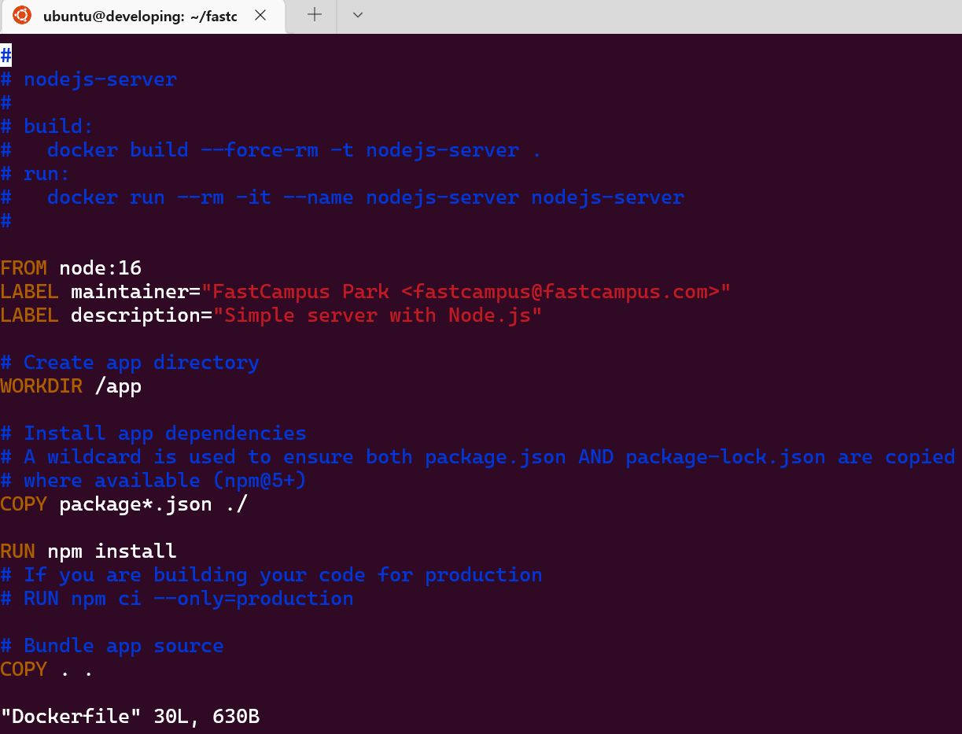This screenshot has width=962, height=734.
Task: Click the '# A wildcard is used' comment line
Action: point(478,457)
